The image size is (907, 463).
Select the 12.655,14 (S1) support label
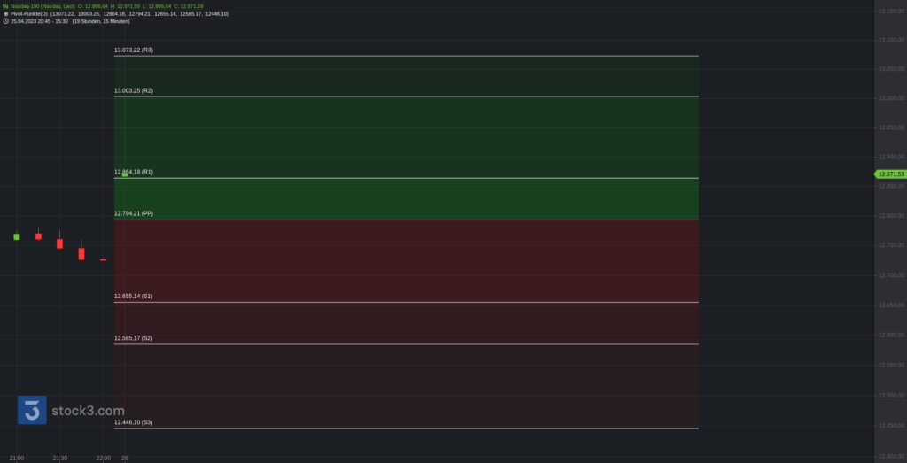pyautogui.click(x=134, y=297)
